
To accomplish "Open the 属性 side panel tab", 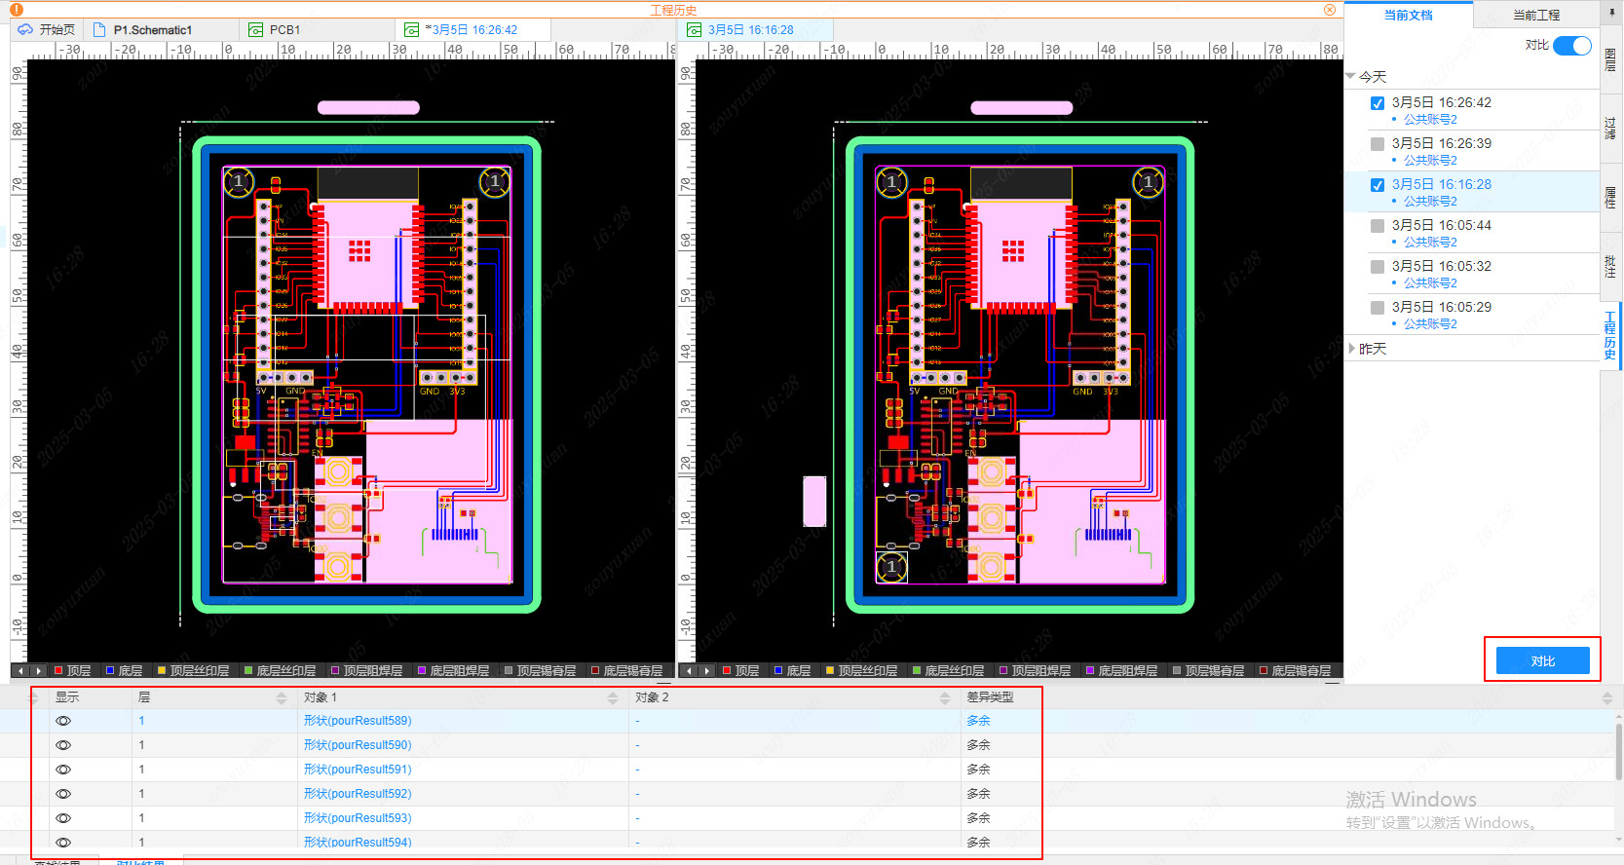I will click(1609, 198).
